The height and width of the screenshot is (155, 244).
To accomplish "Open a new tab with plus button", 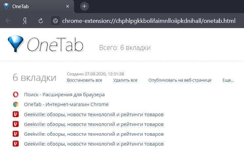I will [x=84, y=6].
